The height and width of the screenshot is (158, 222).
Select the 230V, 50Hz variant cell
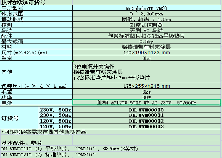(56, 115)
